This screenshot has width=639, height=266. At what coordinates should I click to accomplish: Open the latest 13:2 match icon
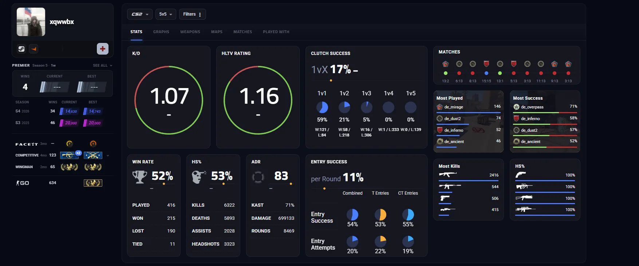(x=445, y=64)
